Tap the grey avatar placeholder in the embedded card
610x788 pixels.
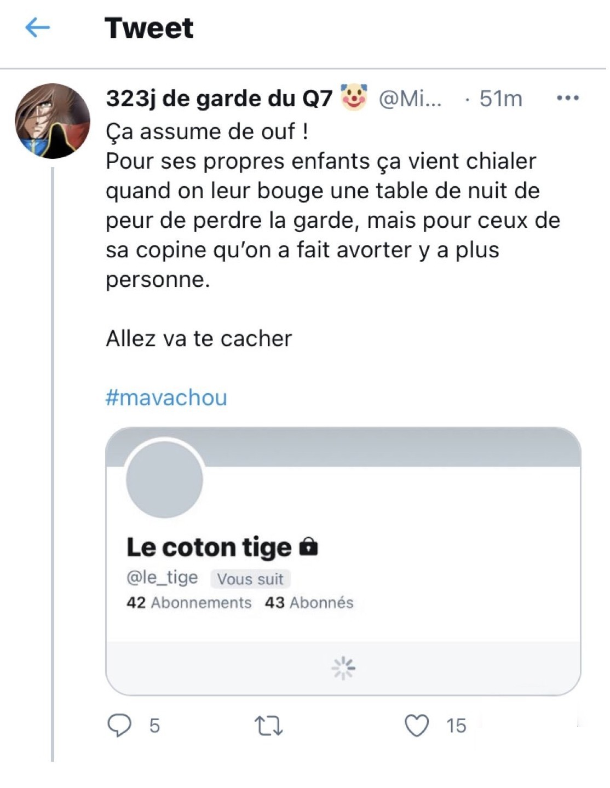164,480
